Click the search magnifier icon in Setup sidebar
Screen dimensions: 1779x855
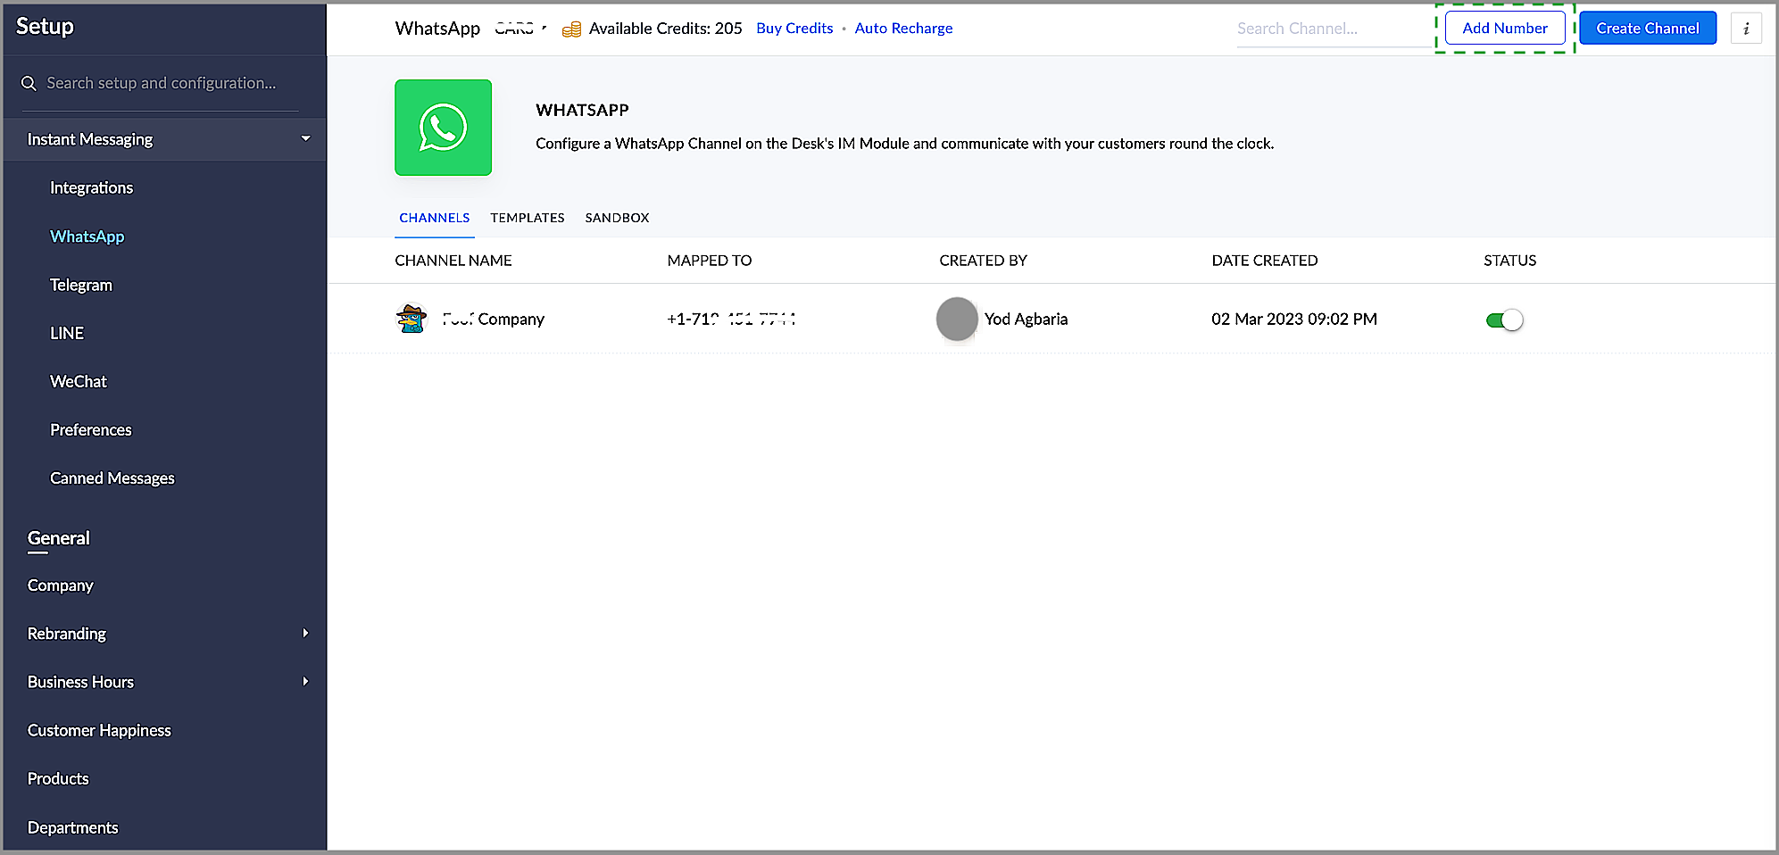(x=29, y=83)
